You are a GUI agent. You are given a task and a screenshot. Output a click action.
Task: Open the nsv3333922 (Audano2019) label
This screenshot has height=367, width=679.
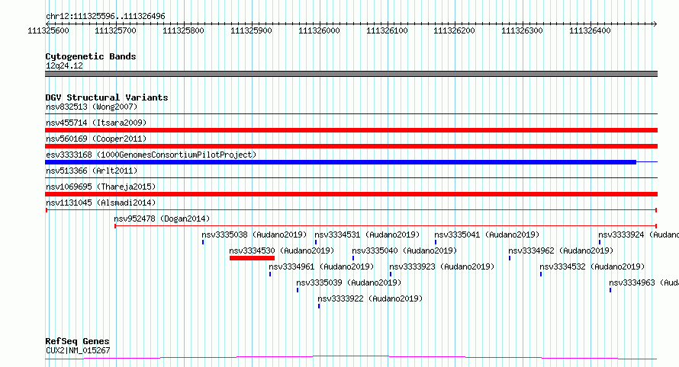point(370,298)
